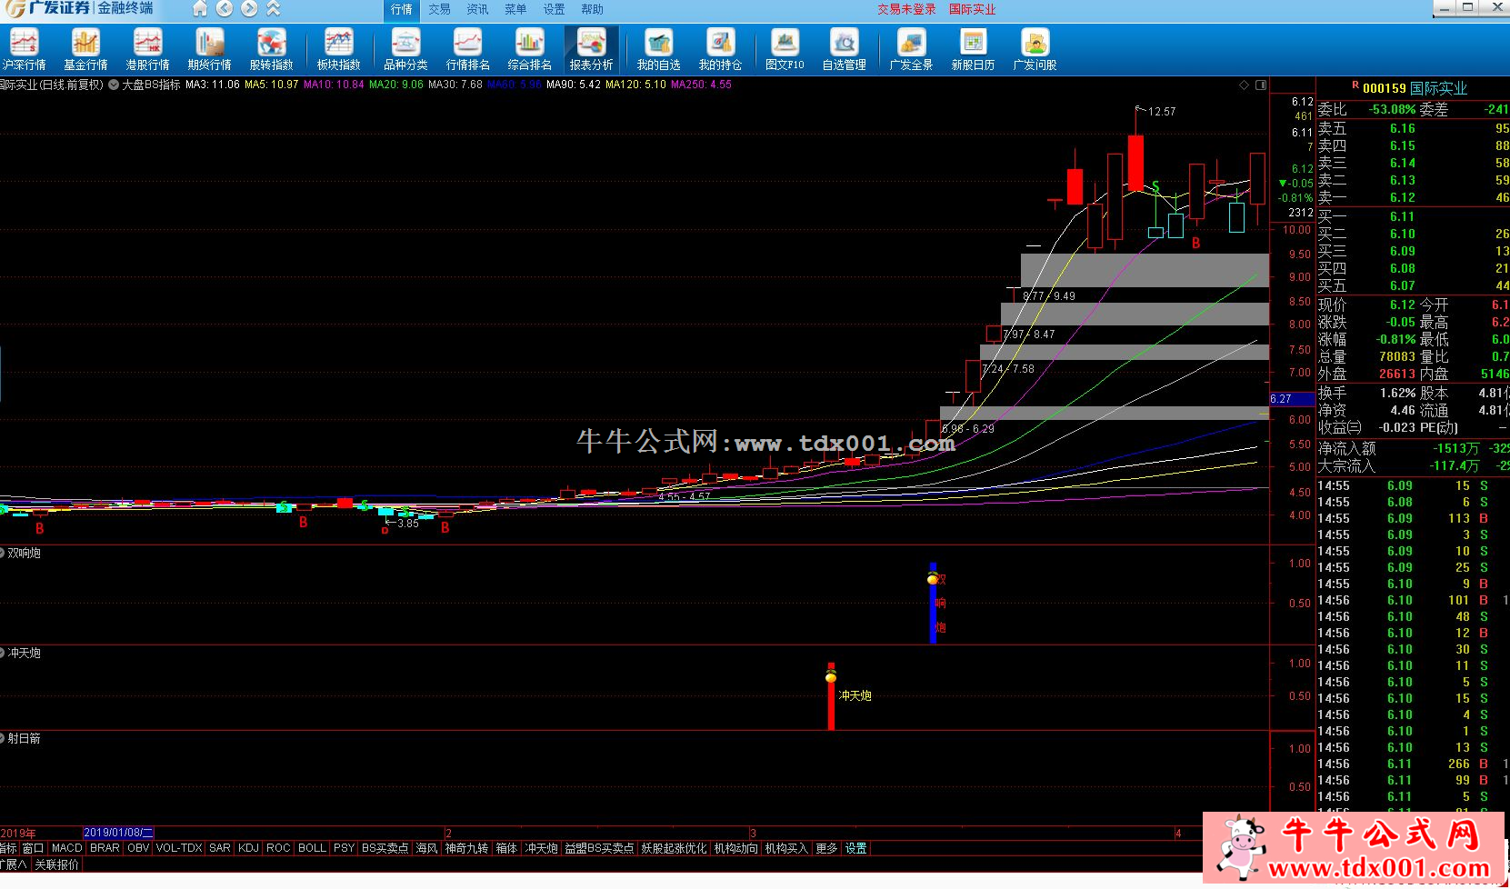Open 图文F10 company info icon
Screen dimensions: 1510x889
[785, 50]
